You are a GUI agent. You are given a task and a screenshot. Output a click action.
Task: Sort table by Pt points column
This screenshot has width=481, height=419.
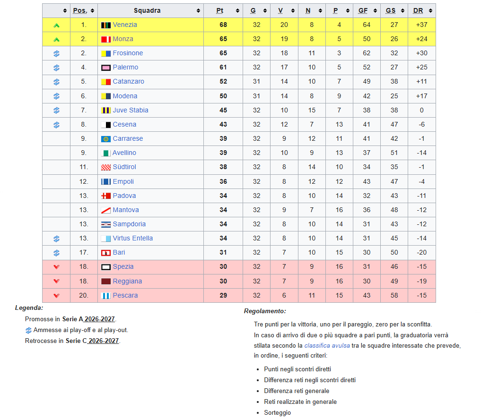237,11
